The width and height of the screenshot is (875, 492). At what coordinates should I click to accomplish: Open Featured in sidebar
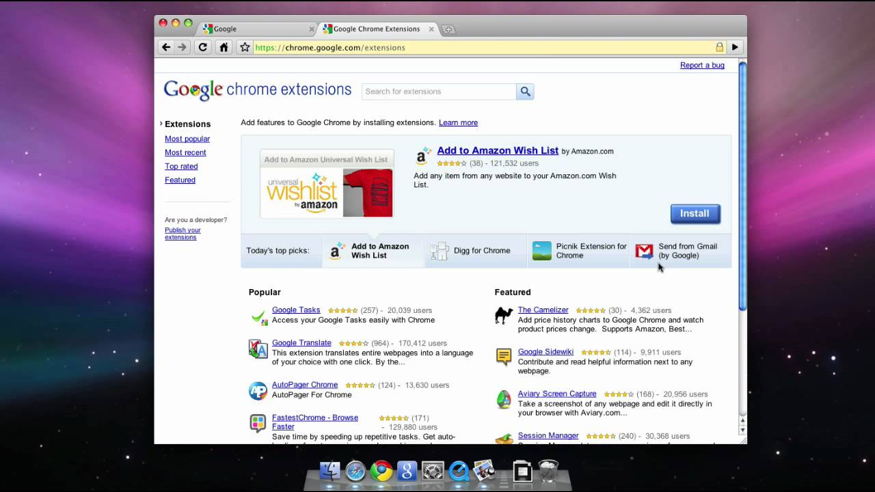tap(180, 180)
